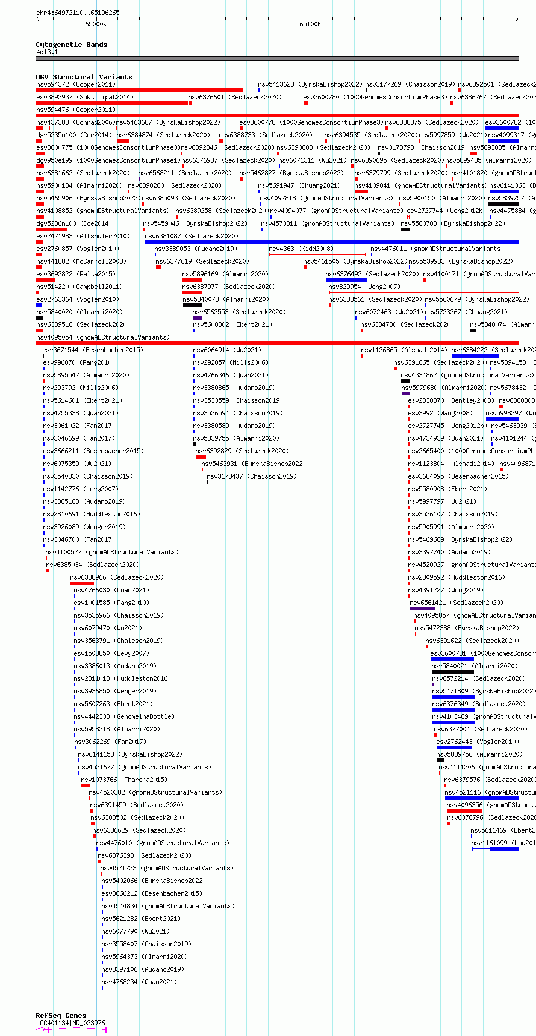Open nsv1073766 (Thareja2015) variant

124,780
